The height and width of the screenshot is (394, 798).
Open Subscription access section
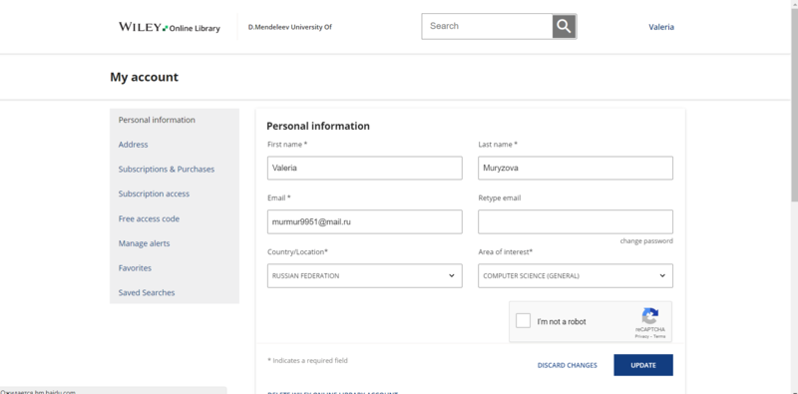pyautogui.click(x=154, y=194)
